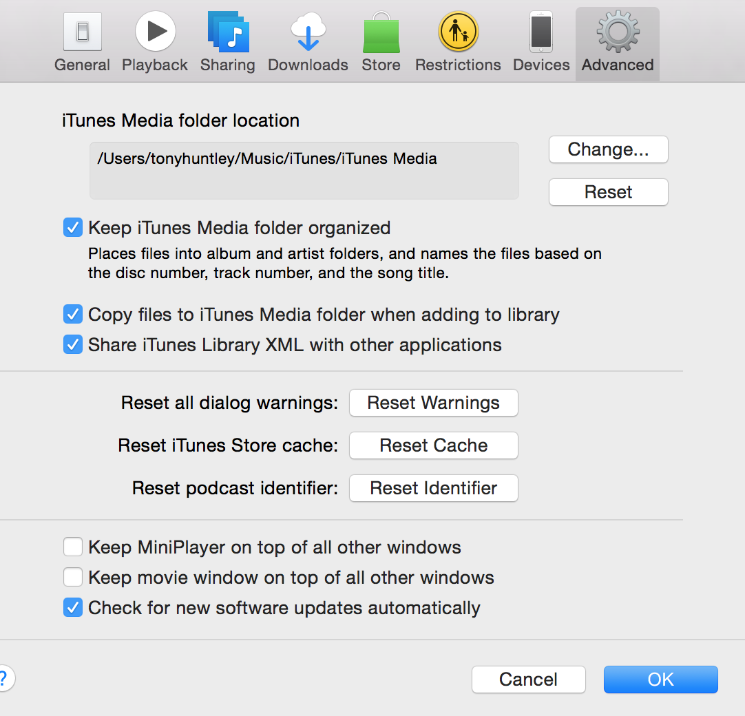Click 'iTunes Media folder location' heading
Screen dimensions: 745x716
(x=180, y=120)
